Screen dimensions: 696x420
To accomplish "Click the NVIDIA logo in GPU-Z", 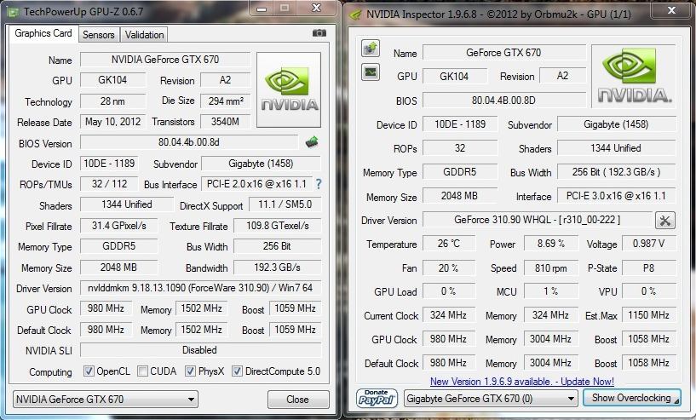I will tap(289, 90).
